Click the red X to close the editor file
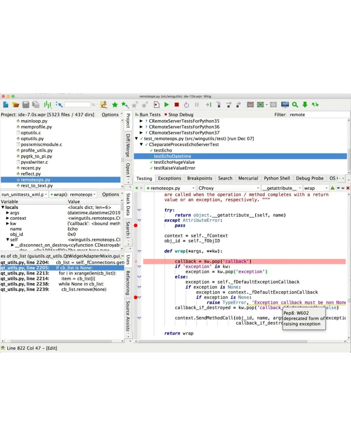The image size is (351, 446). pos(348,188)
